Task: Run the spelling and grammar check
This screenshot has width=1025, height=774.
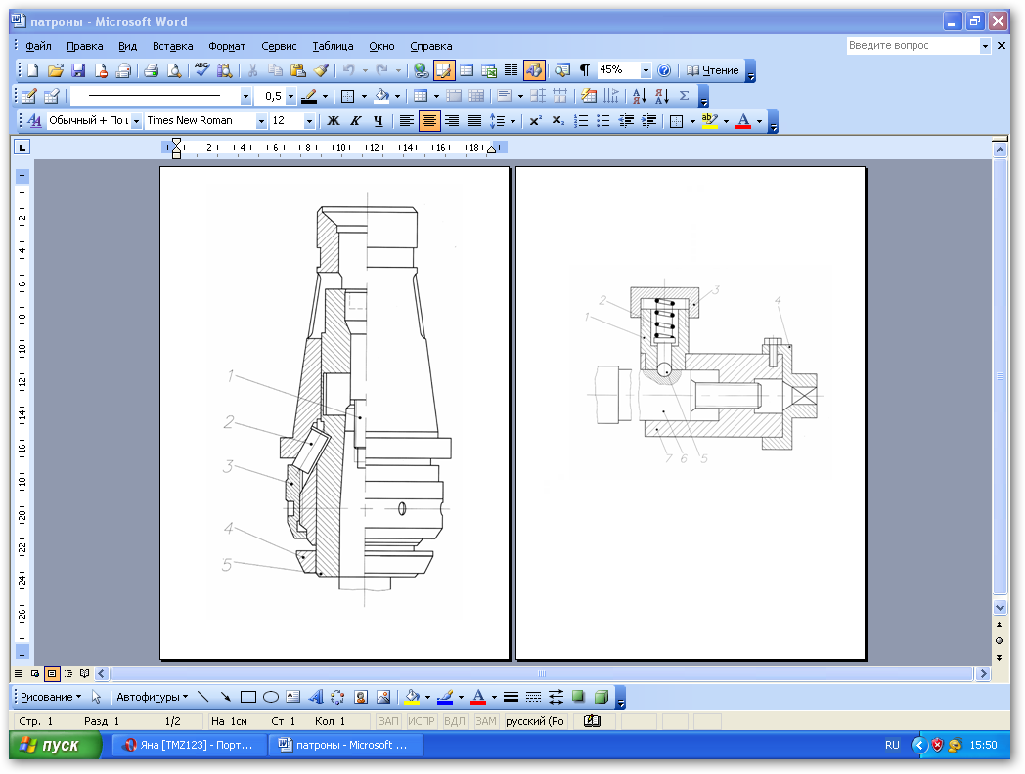Action: (x=201, y=70)
